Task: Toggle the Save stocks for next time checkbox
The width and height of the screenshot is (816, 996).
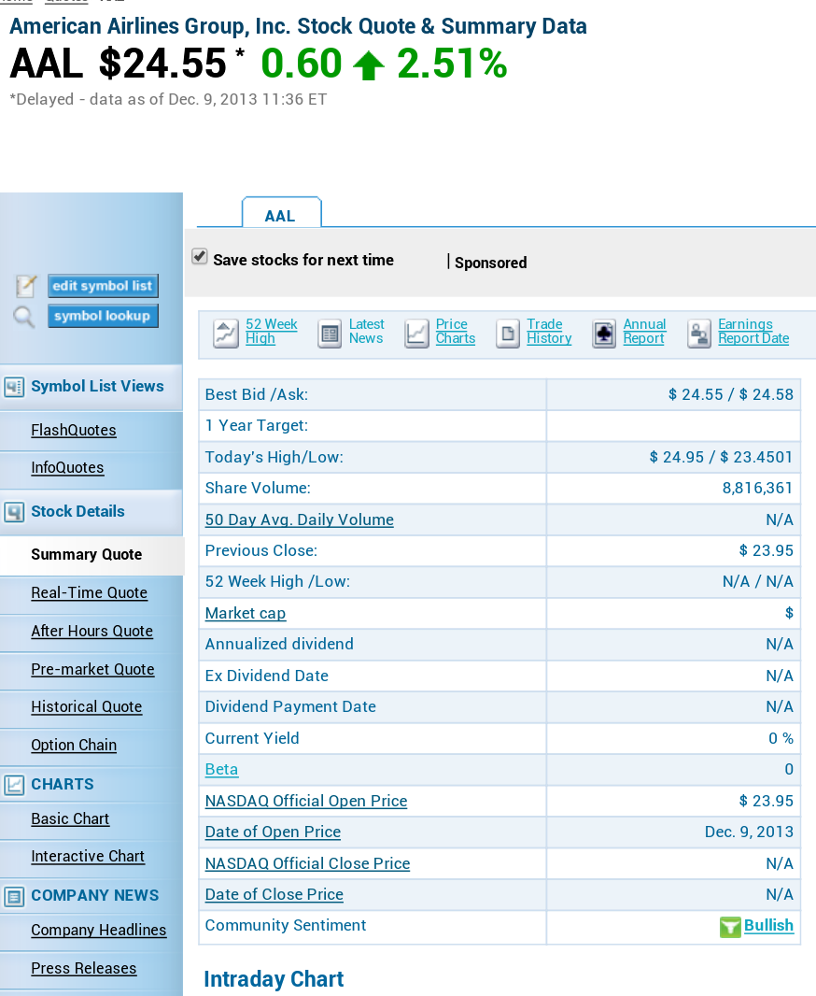Action: click(199, 257)
